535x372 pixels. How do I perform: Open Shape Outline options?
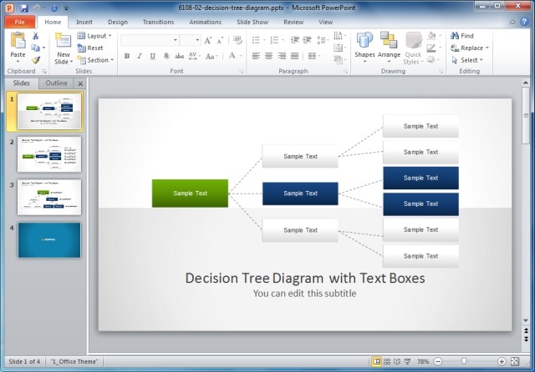433,48
